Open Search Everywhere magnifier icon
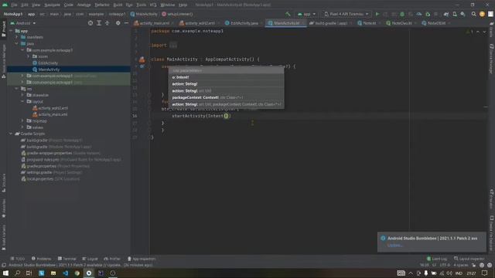 (473, 14)
